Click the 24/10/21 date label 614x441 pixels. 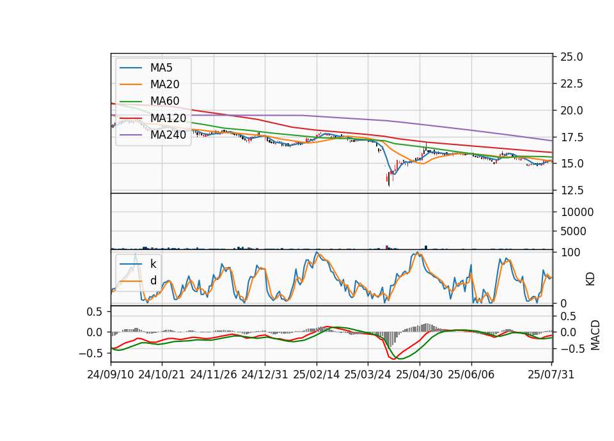[x=162, y=375]
